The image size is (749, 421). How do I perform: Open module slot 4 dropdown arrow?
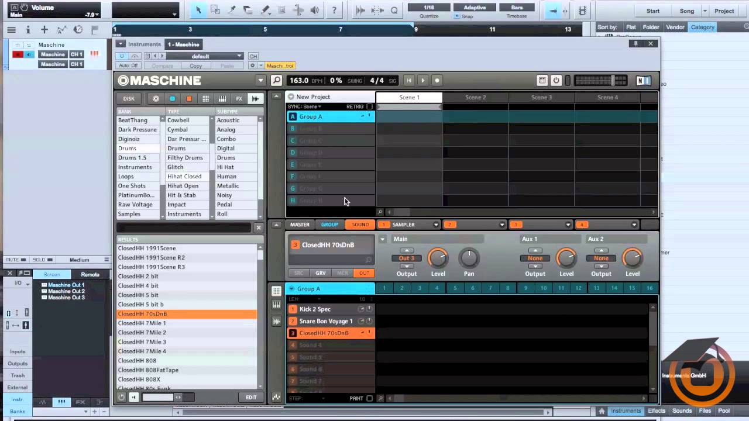point(634,225)
